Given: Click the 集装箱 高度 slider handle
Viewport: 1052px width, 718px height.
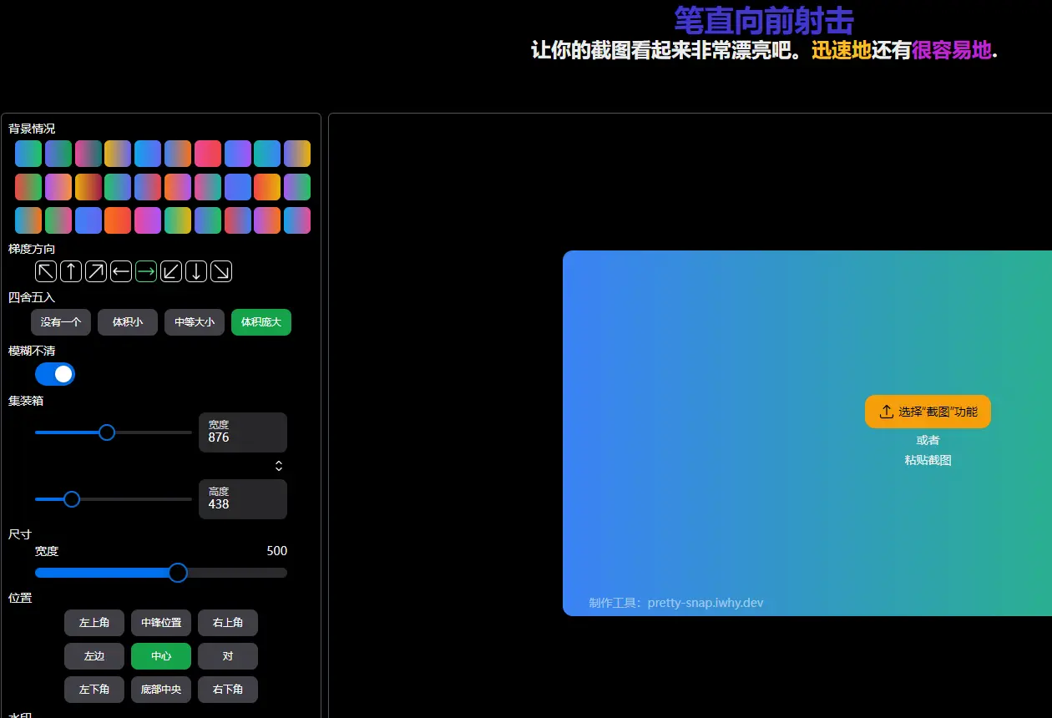Looking at the screenshot, I should [x=72, y=499].
